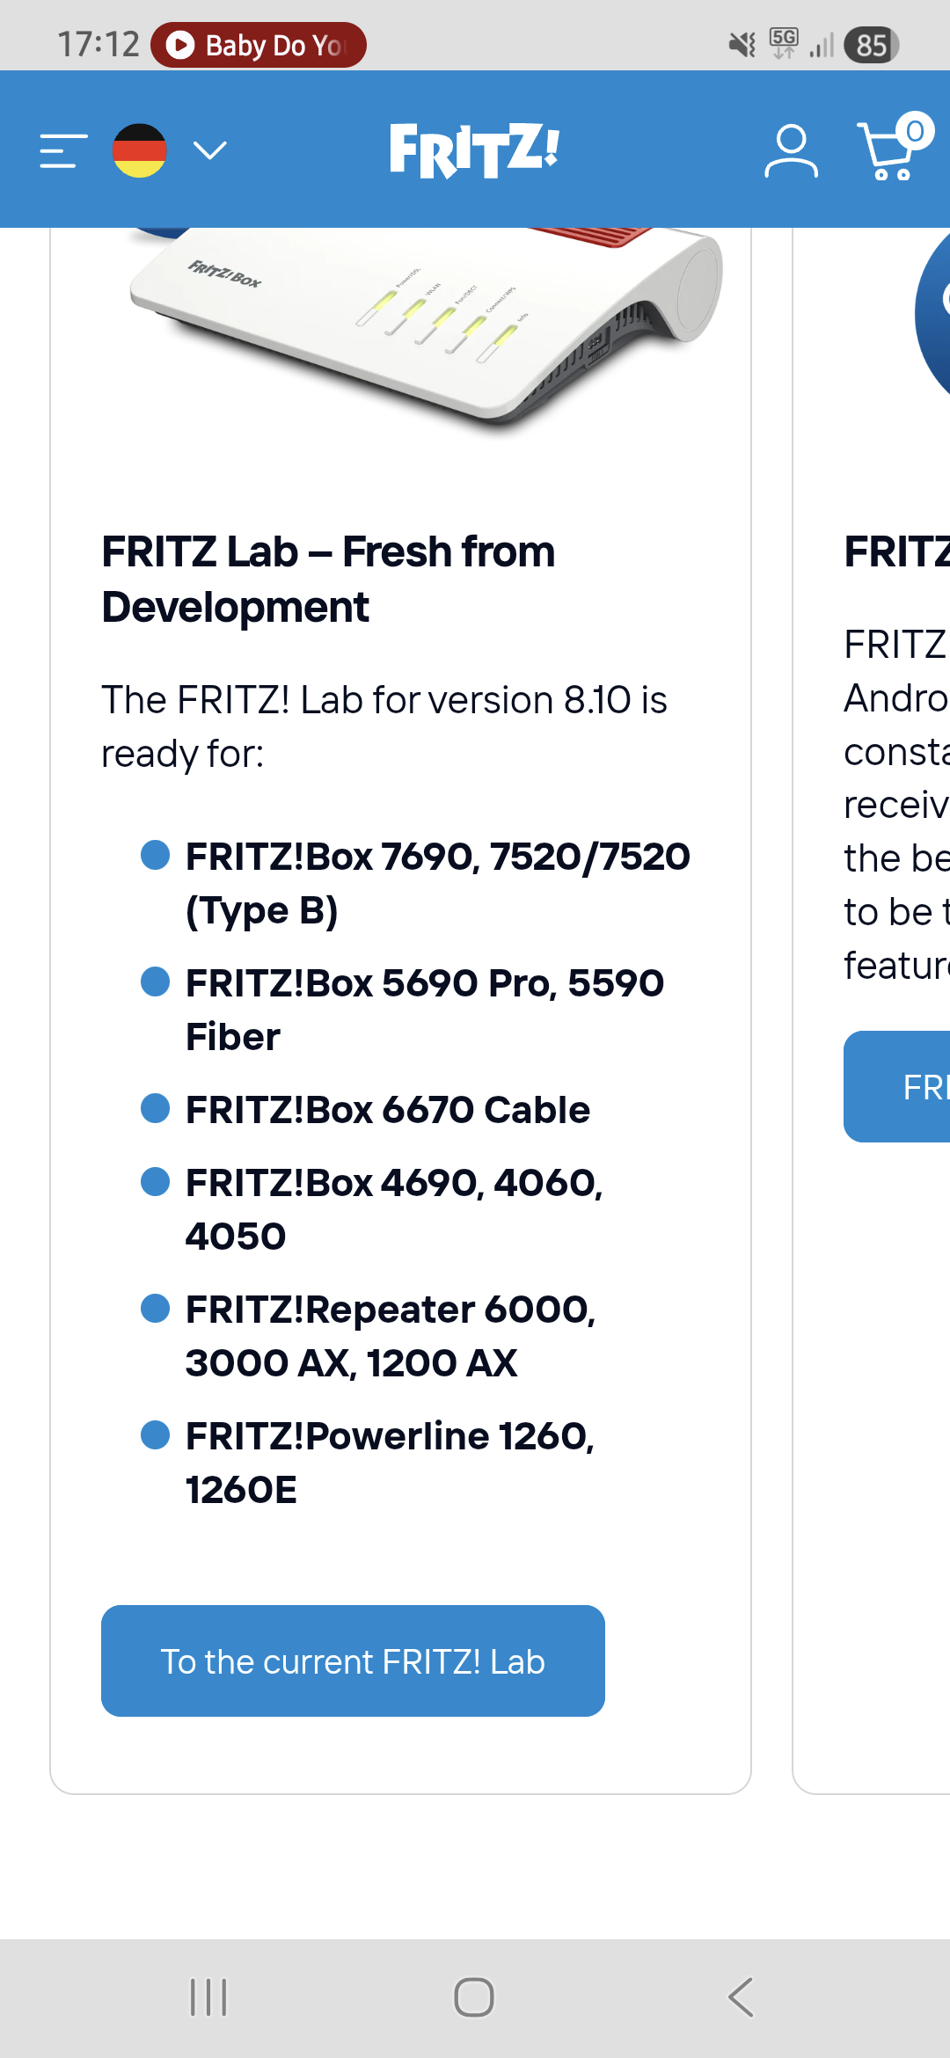Tap the FRITZ Lab – Fresh from Development heading
950x2058 pixels.
pyautogui.click(x=327, y=579)
